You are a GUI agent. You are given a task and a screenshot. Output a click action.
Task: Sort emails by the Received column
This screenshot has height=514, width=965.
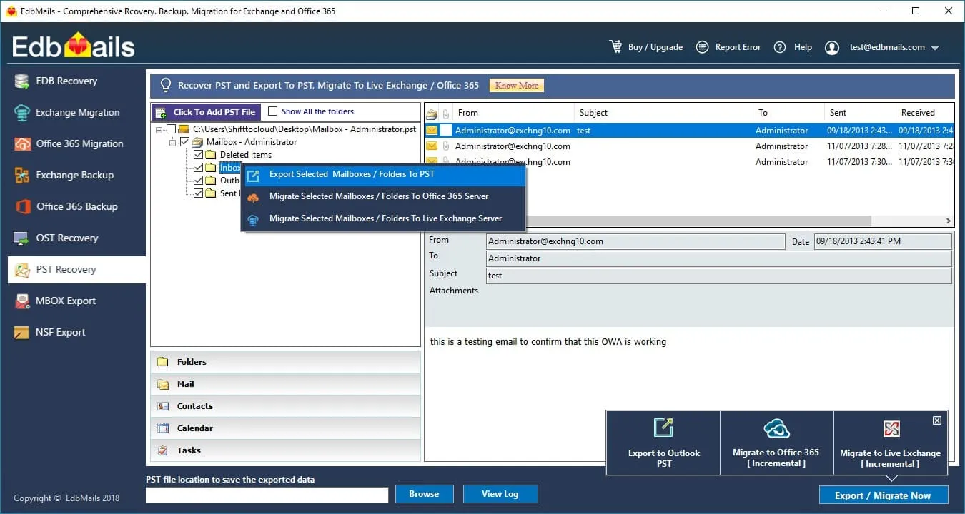(x=925, y=113)
